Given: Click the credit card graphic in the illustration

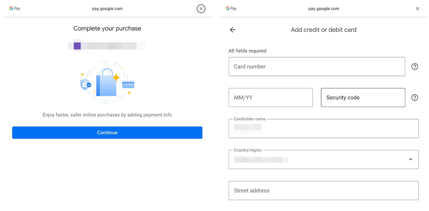Looking at the screenshot, I should (x=128, y=84).
